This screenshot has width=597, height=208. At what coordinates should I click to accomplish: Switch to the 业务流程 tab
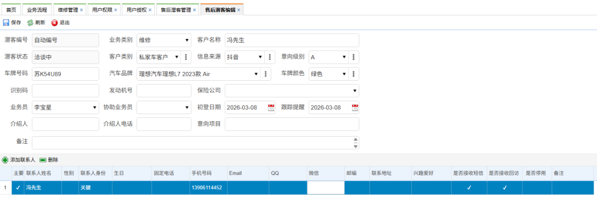click(x=37, y=10)
